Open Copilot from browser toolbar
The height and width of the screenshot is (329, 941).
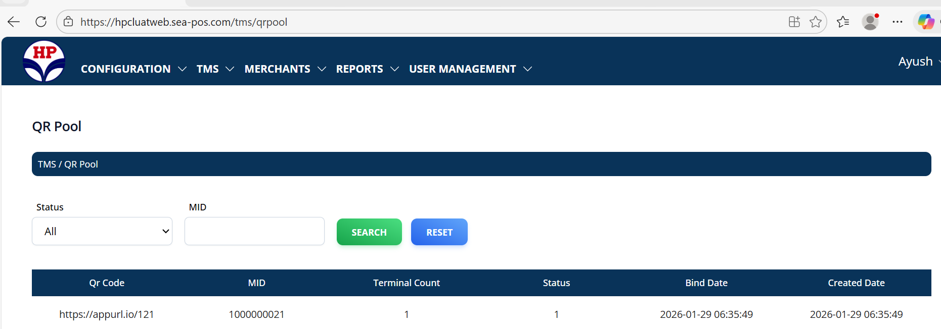coord(925,22)
